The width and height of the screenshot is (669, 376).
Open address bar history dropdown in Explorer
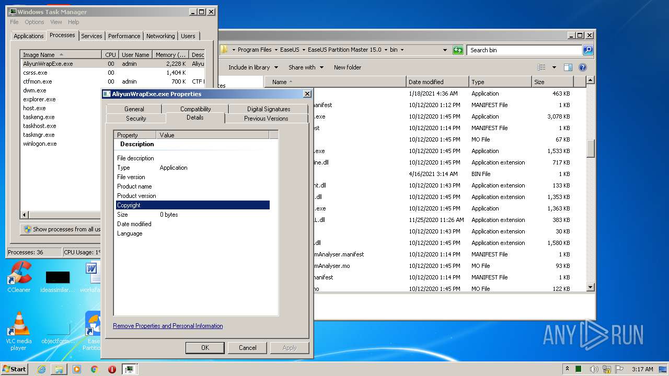click(445, 50)
